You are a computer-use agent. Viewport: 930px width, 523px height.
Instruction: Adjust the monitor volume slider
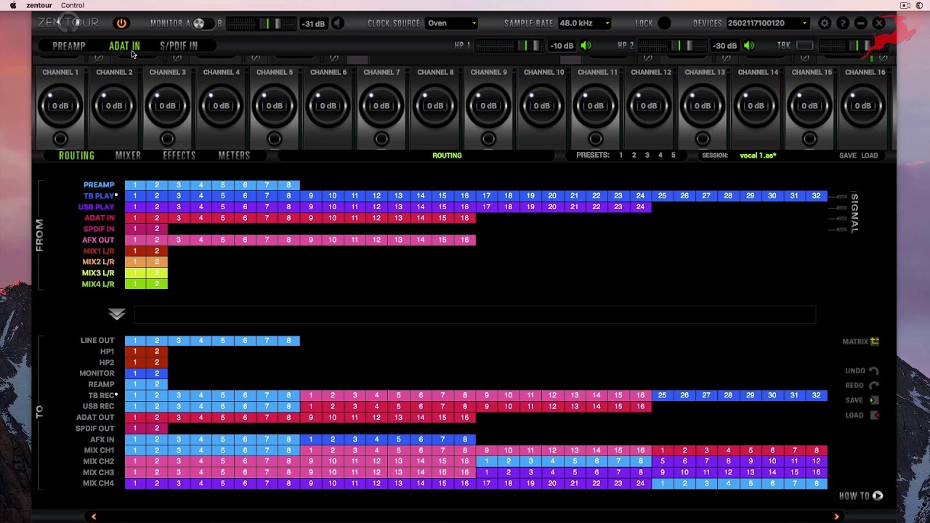click(x=261, y=23)
